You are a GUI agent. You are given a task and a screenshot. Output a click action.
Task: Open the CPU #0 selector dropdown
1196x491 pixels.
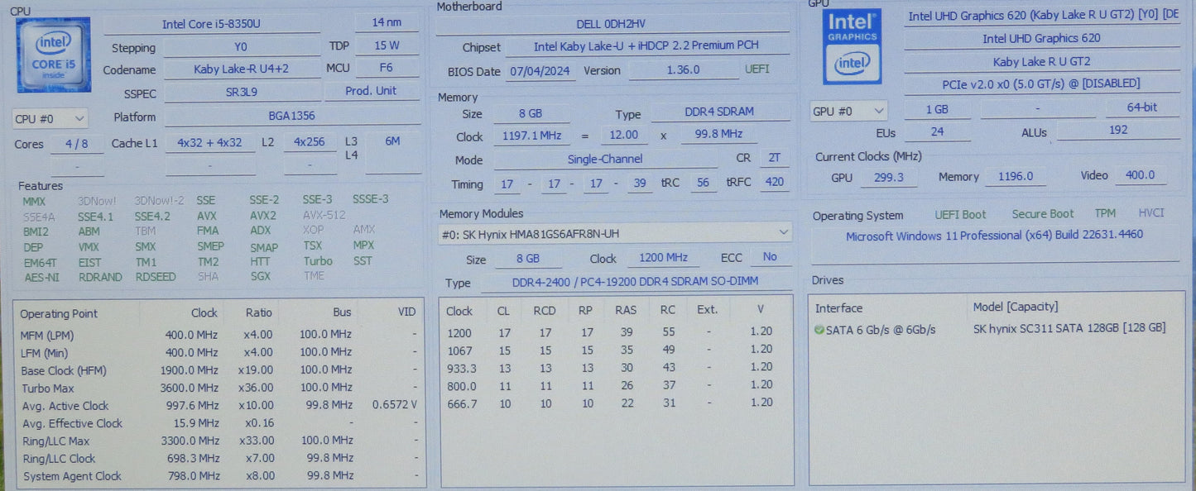click(50, 119)
